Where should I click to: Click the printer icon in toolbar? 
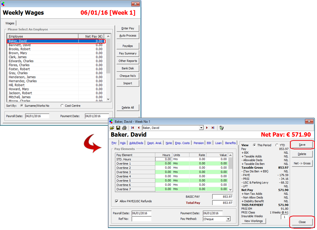[x=124, y=128]
